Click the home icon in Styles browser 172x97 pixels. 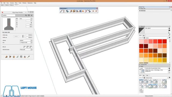[144, 78]
